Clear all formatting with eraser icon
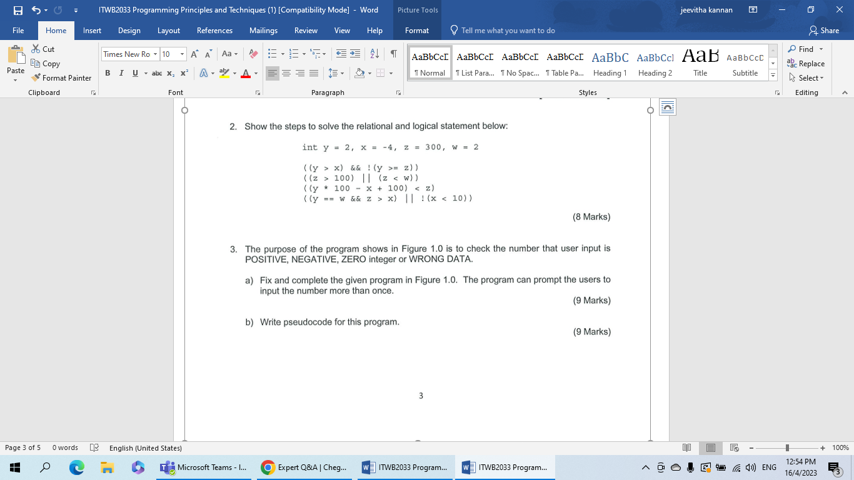 click(x=253, y=54)
